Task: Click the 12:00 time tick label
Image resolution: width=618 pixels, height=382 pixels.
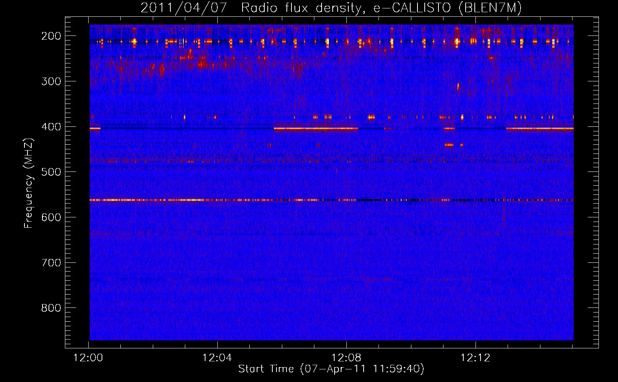Action: (88, 358)
